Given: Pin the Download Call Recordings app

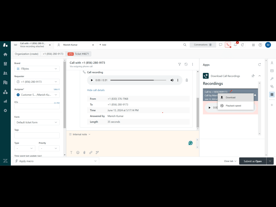Looking at the screenshot, I should (x=253, y=76).
